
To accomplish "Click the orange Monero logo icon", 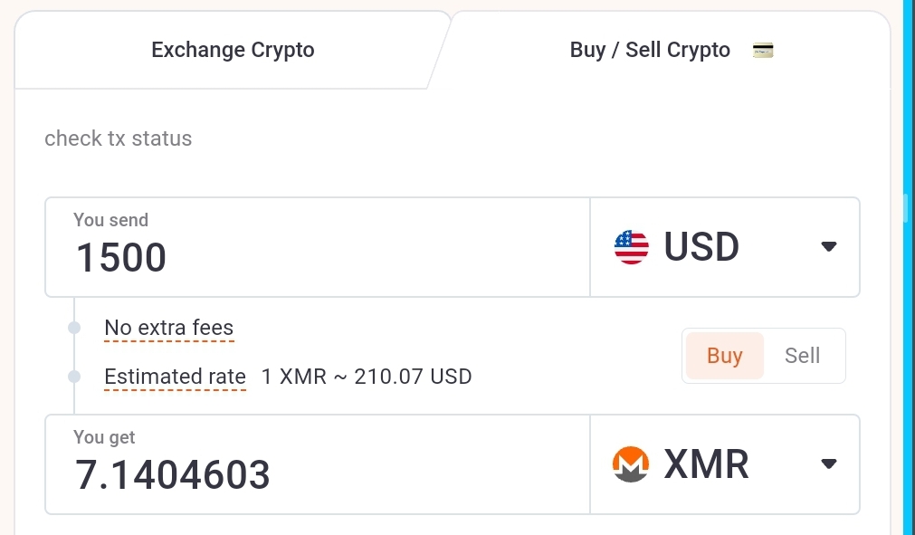I will [631, 464].
